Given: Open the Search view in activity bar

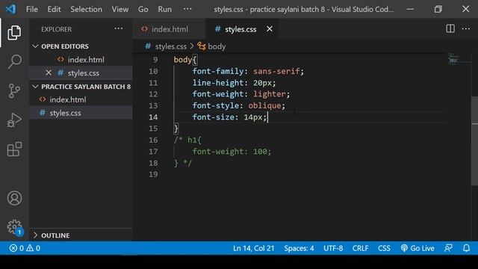Looking at the screenshot, I should [x=14, y=61].
